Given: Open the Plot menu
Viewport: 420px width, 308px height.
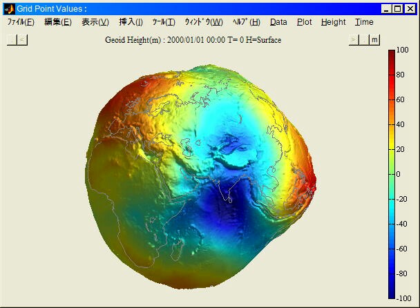Looking at the screenshot, I should pyautogui.click(x=304, y=22).
